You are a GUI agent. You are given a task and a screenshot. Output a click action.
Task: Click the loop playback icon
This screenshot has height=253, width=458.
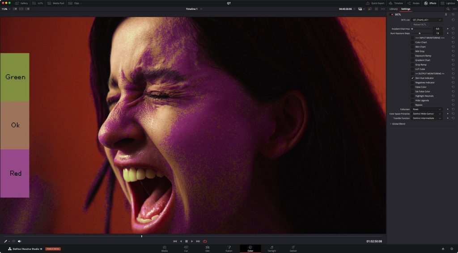click(x=205, y=241)
